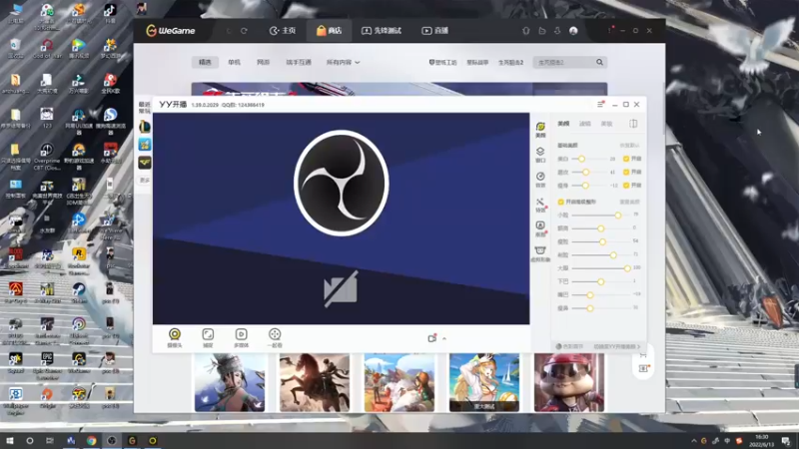Select the 美颜 beauty panel icon in YY sidebar
The image size is (799, 449).
[540, 130]
